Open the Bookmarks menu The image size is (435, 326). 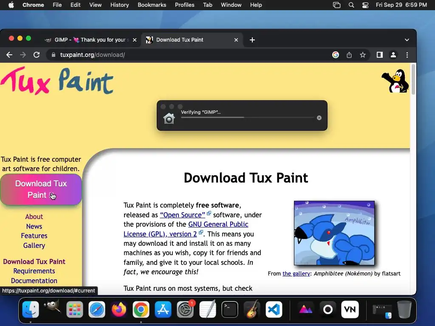(152, 5)
